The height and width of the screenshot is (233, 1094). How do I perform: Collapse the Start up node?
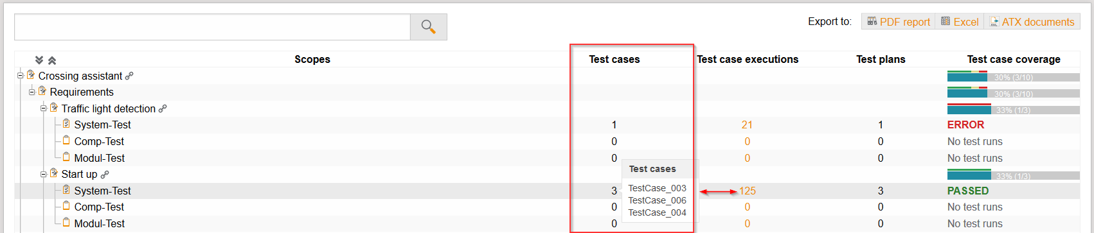[43, 174]
